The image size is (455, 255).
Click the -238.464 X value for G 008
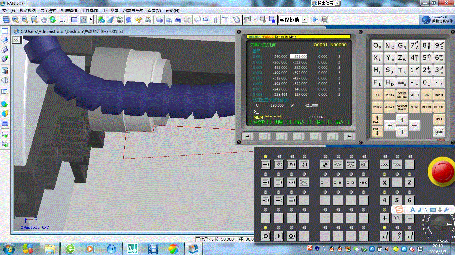click(x=280, y=95)
